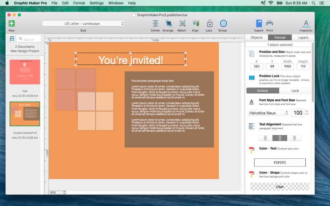The image size is (330, 206).
Task: Open the Edit menu
Action: pos(65,3)
